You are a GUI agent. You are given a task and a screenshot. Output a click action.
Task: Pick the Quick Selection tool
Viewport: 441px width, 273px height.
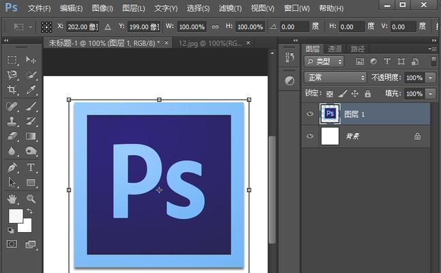point(30,75)
